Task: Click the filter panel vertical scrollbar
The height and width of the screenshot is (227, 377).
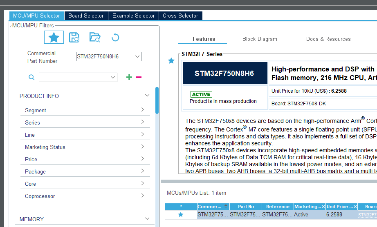Action: pyautogui.click(x=157, y=100)
